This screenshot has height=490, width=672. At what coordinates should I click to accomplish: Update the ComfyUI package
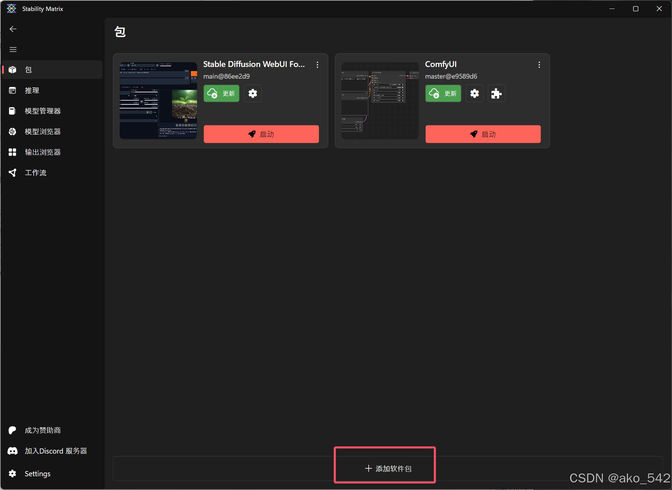point(443,93)
